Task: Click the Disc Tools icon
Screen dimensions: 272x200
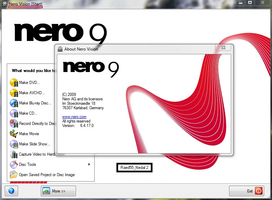Action: 14,165
